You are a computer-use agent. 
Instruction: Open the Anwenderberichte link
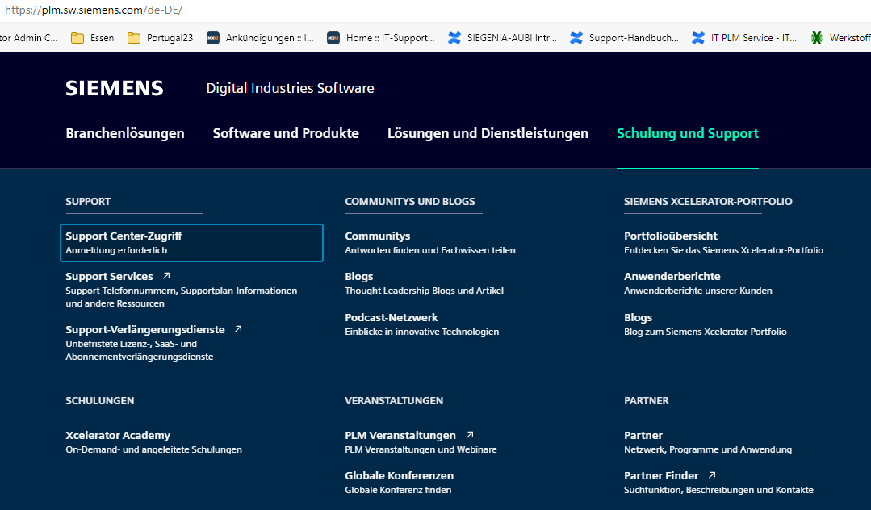[672, 276]
